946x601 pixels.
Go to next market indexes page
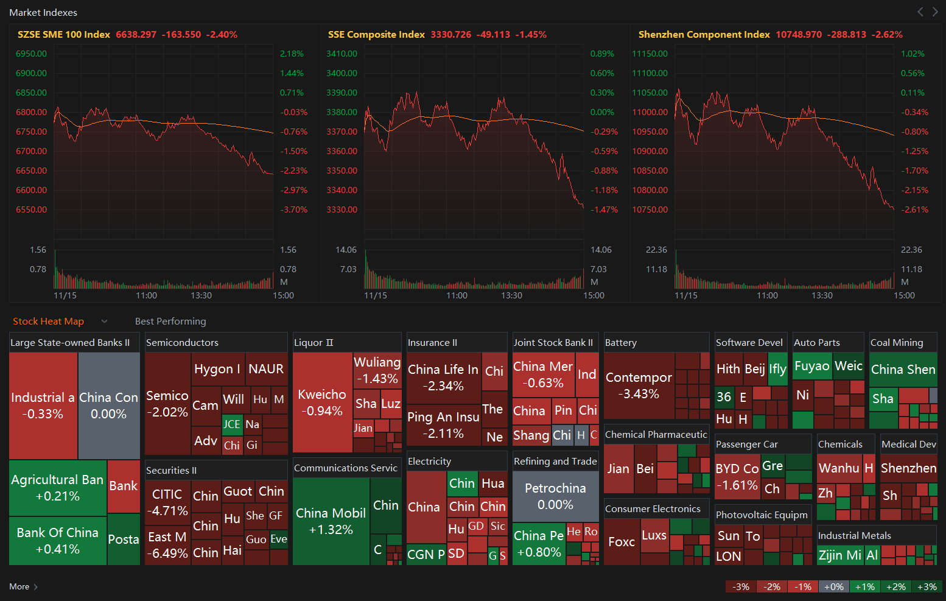(x=935, y=12)
